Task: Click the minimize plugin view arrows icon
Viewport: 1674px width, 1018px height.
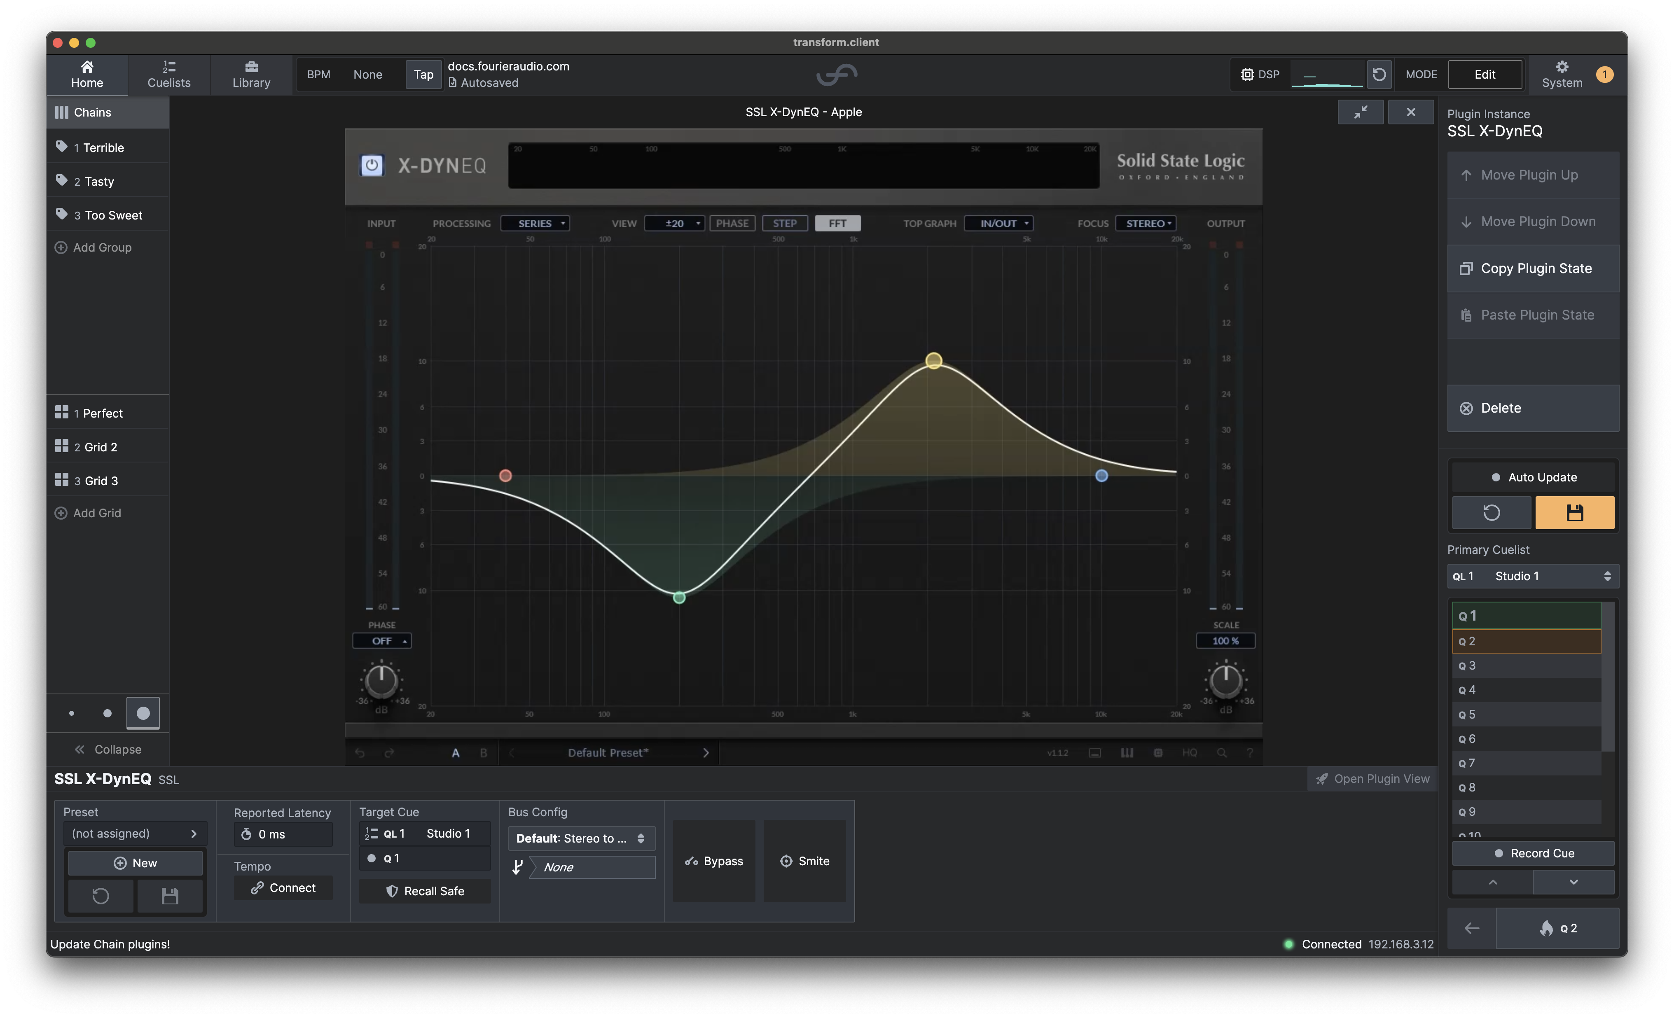Action: tap(1360, 112)
